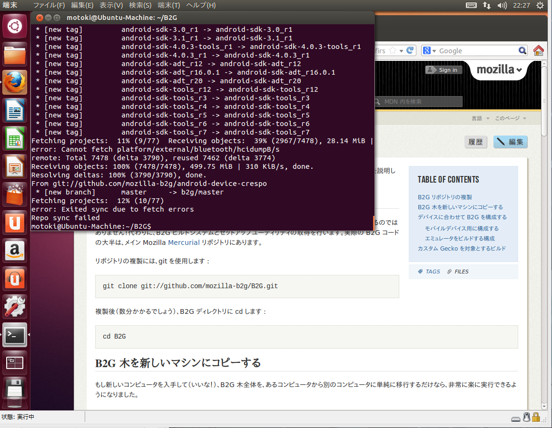Open the 言語 language dropdown
Screen dimensions: 552x428
pos(481,118)
